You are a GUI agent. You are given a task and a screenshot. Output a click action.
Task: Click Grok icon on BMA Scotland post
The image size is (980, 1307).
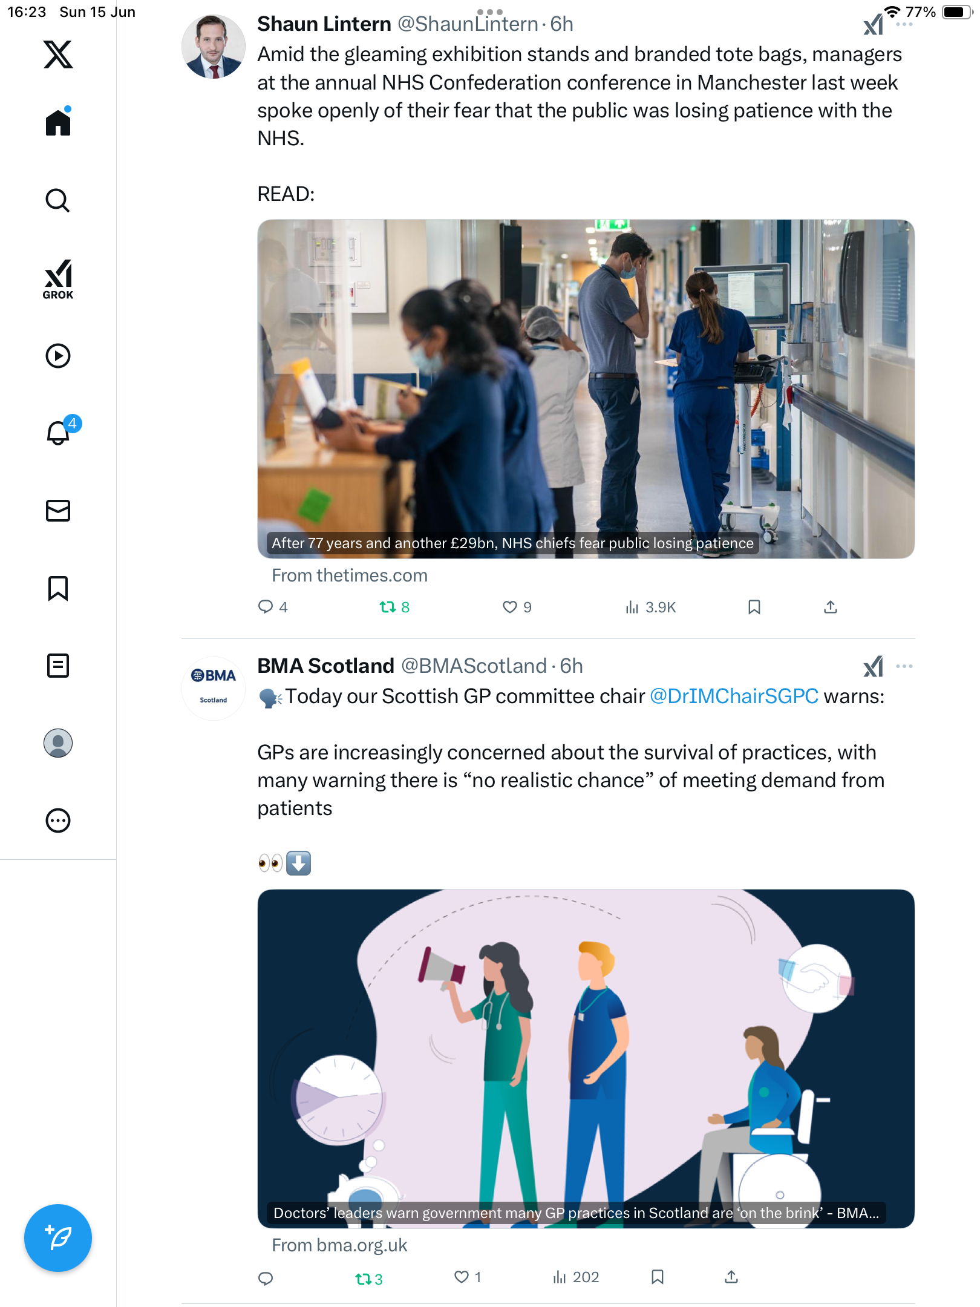click(874, 666)
